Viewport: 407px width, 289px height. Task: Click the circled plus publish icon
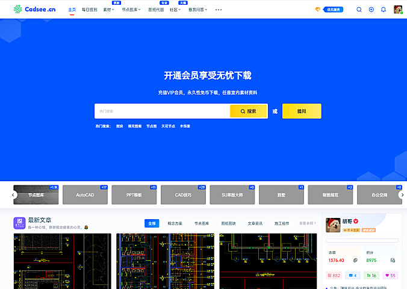click(371, 10)
